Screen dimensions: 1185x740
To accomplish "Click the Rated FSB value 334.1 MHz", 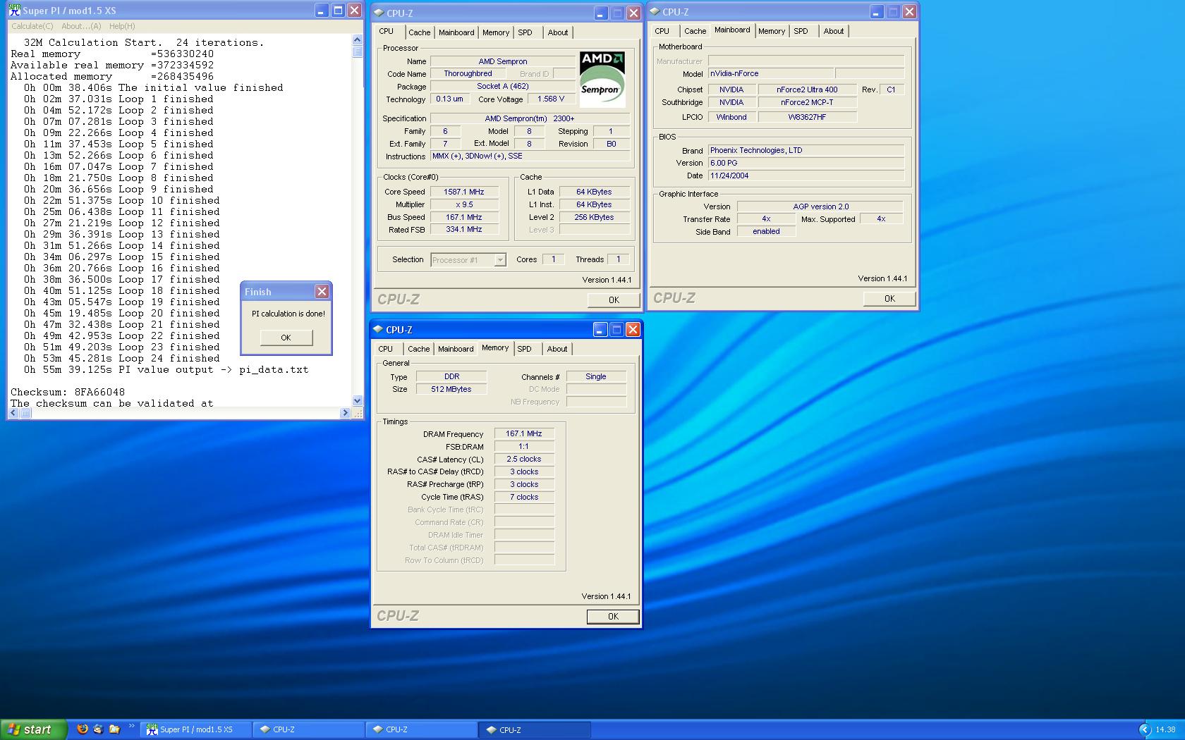I will [x=464, y=230].
